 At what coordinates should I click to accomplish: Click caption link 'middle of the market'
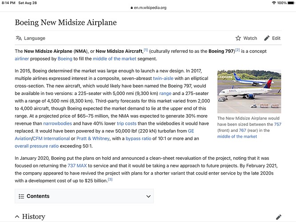(237, 136)
